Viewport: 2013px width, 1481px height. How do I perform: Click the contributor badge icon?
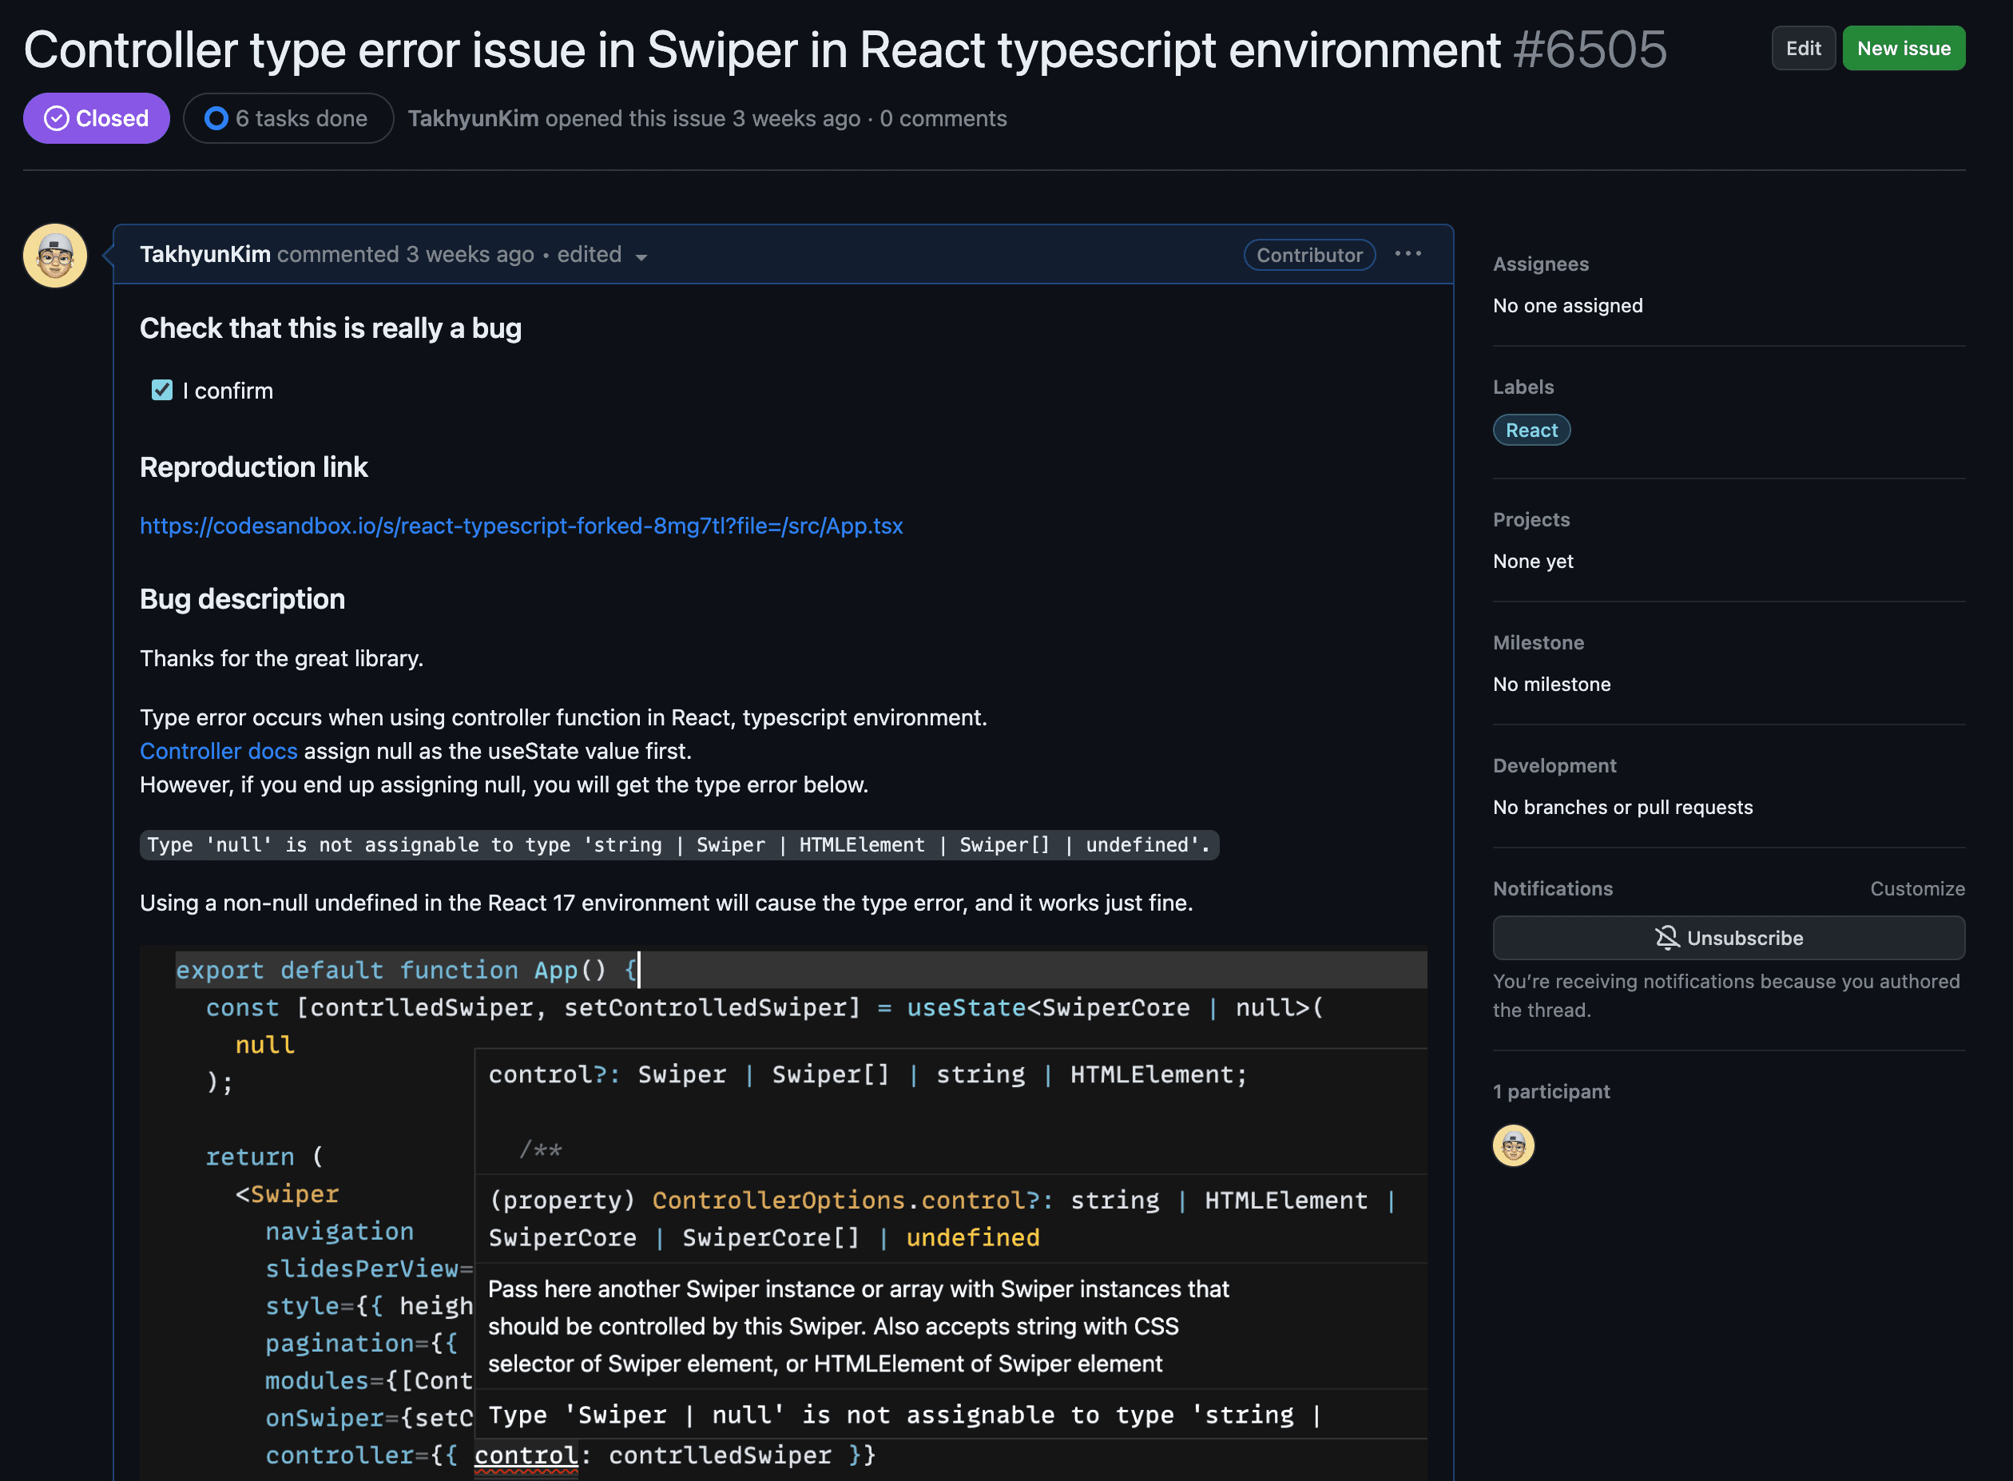coord(1310,253)
